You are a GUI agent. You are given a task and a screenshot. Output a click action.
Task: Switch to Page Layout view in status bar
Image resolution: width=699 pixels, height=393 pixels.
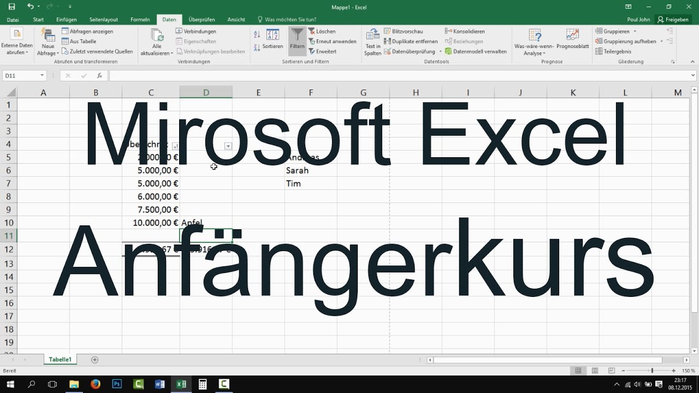[x=595, y=371]
